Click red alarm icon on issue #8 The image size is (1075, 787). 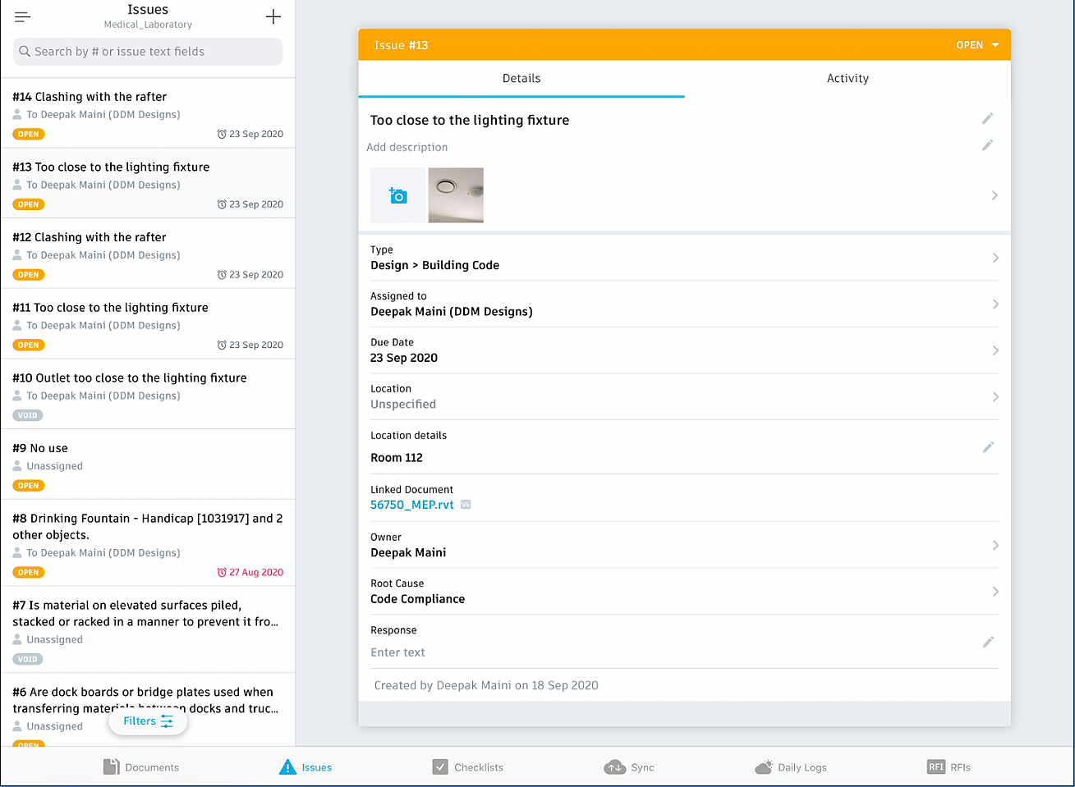click(222, 572)
